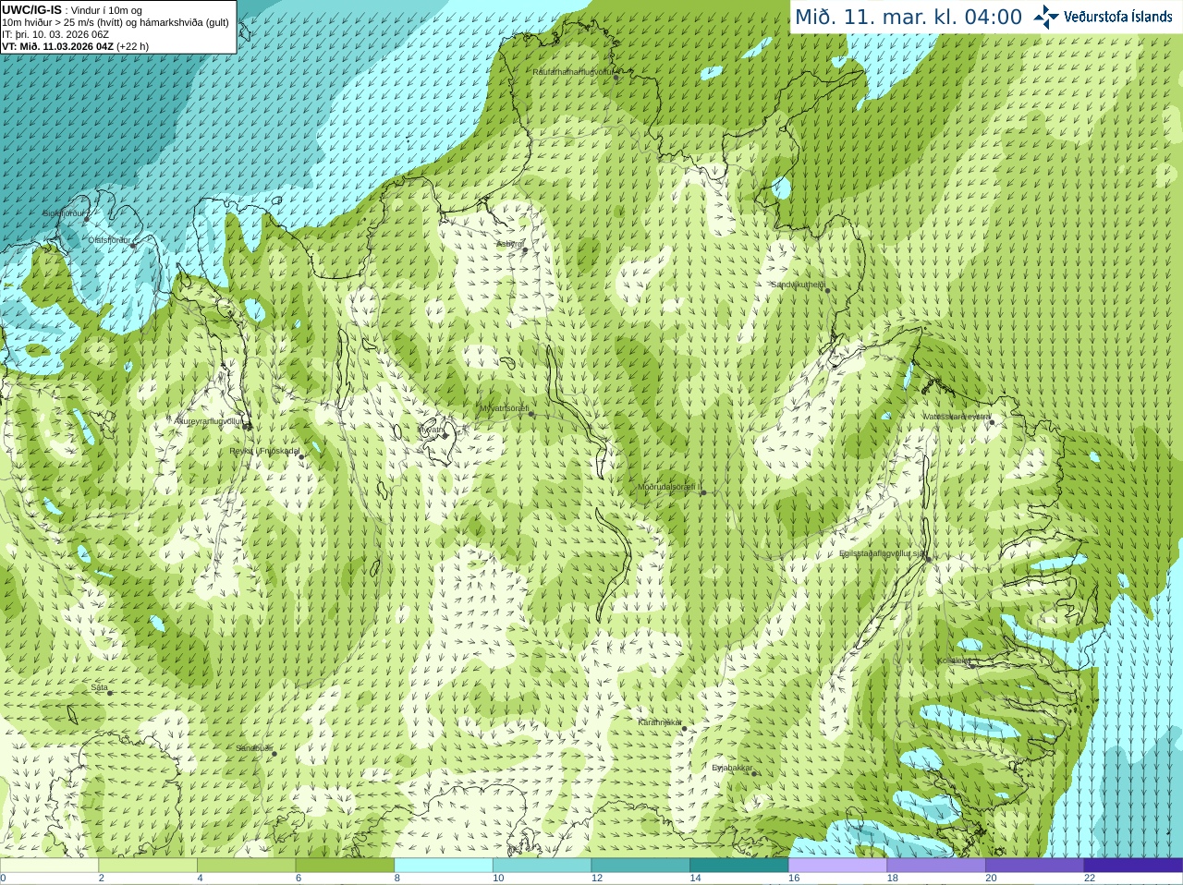This screenshot has width=1183, height=885.
Task: Click the 20–22 m/s violet legend swatch
Action: point(1035,866)
